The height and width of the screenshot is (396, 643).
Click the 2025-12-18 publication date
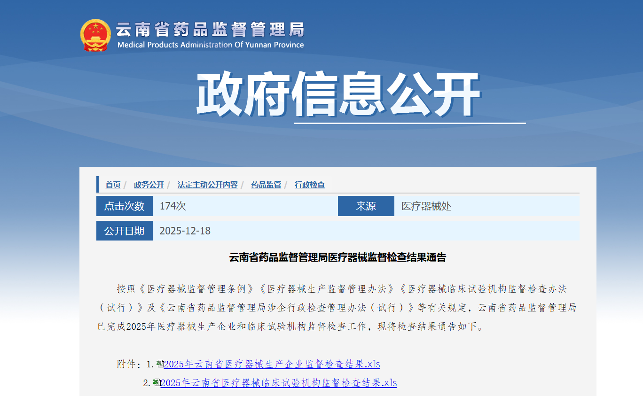pos(185,231)
